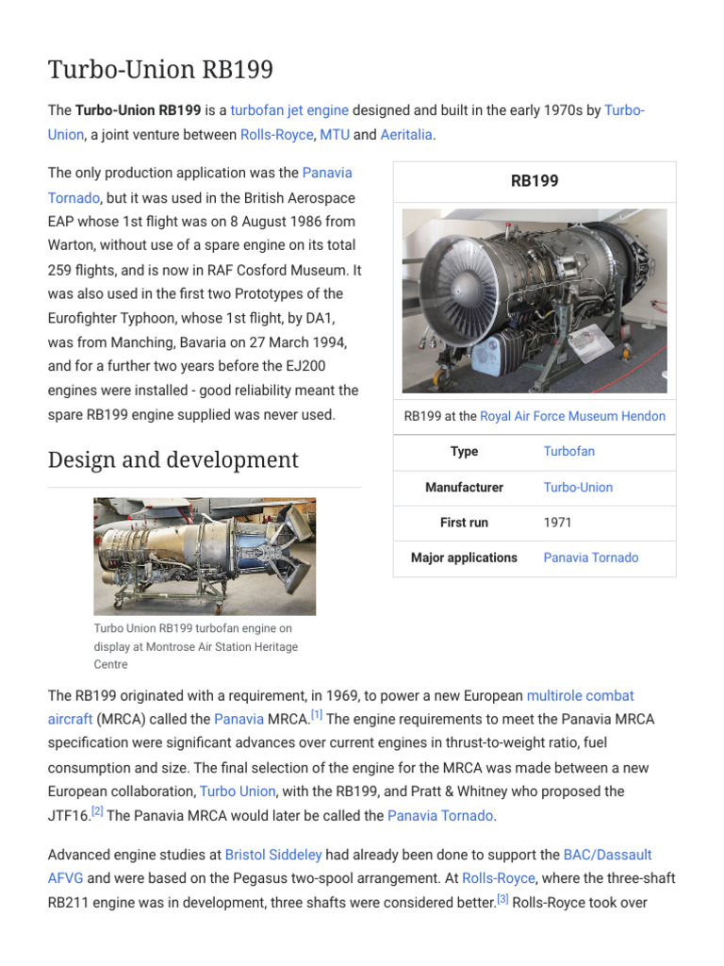This screenshot has height=966, width=724.
Task: Open the Royal Air Force Museum Hendon link
Action: (572, 416)
